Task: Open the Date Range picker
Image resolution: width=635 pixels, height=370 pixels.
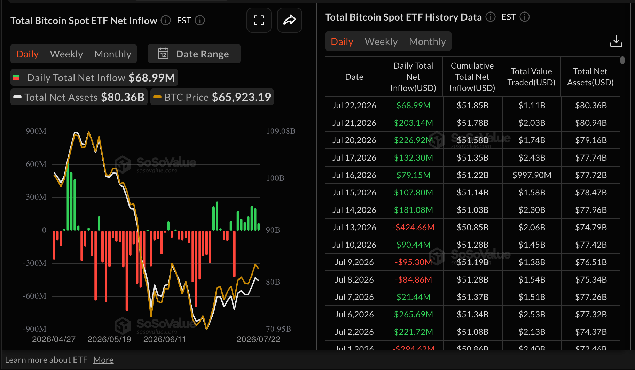Action: tap(194, 54)
